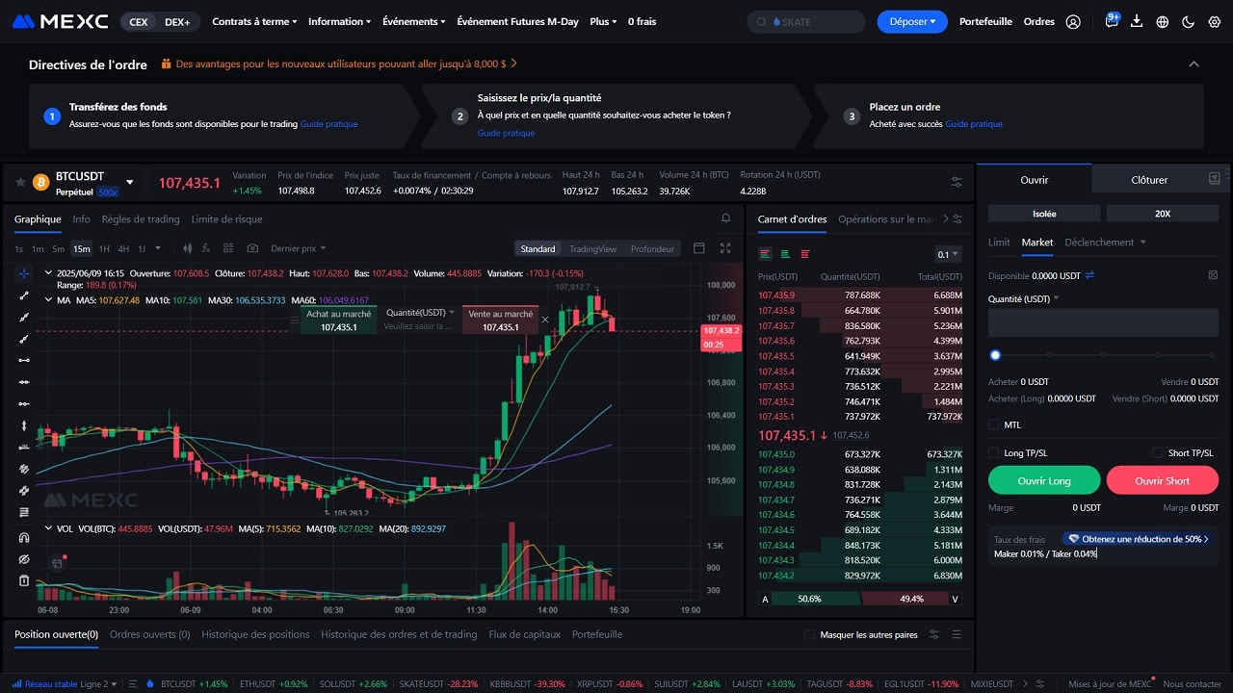The width and height of the screenshot is (1233, 693).
Task: Show buy orders only in order book
Action: (x=785, y=254)
